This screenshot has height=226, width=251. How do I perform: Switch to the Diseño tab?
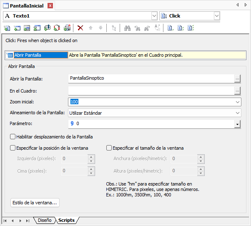pyautogui.click(x=44, y=220)
